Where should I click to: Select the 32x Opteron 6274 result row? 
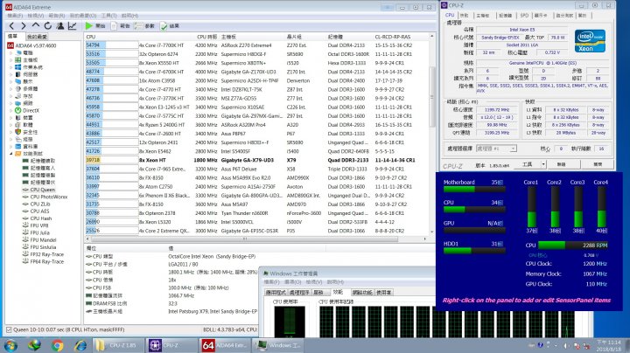pos(256,54)
